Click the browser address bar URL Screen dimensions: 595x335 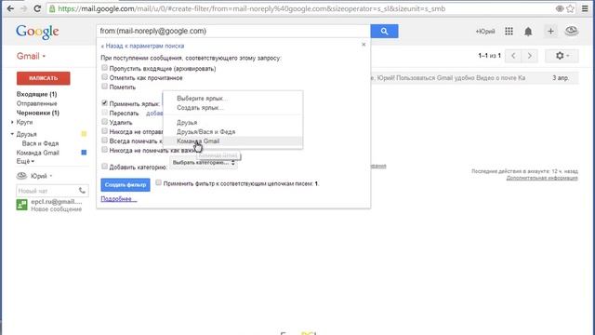pos(252,8)
